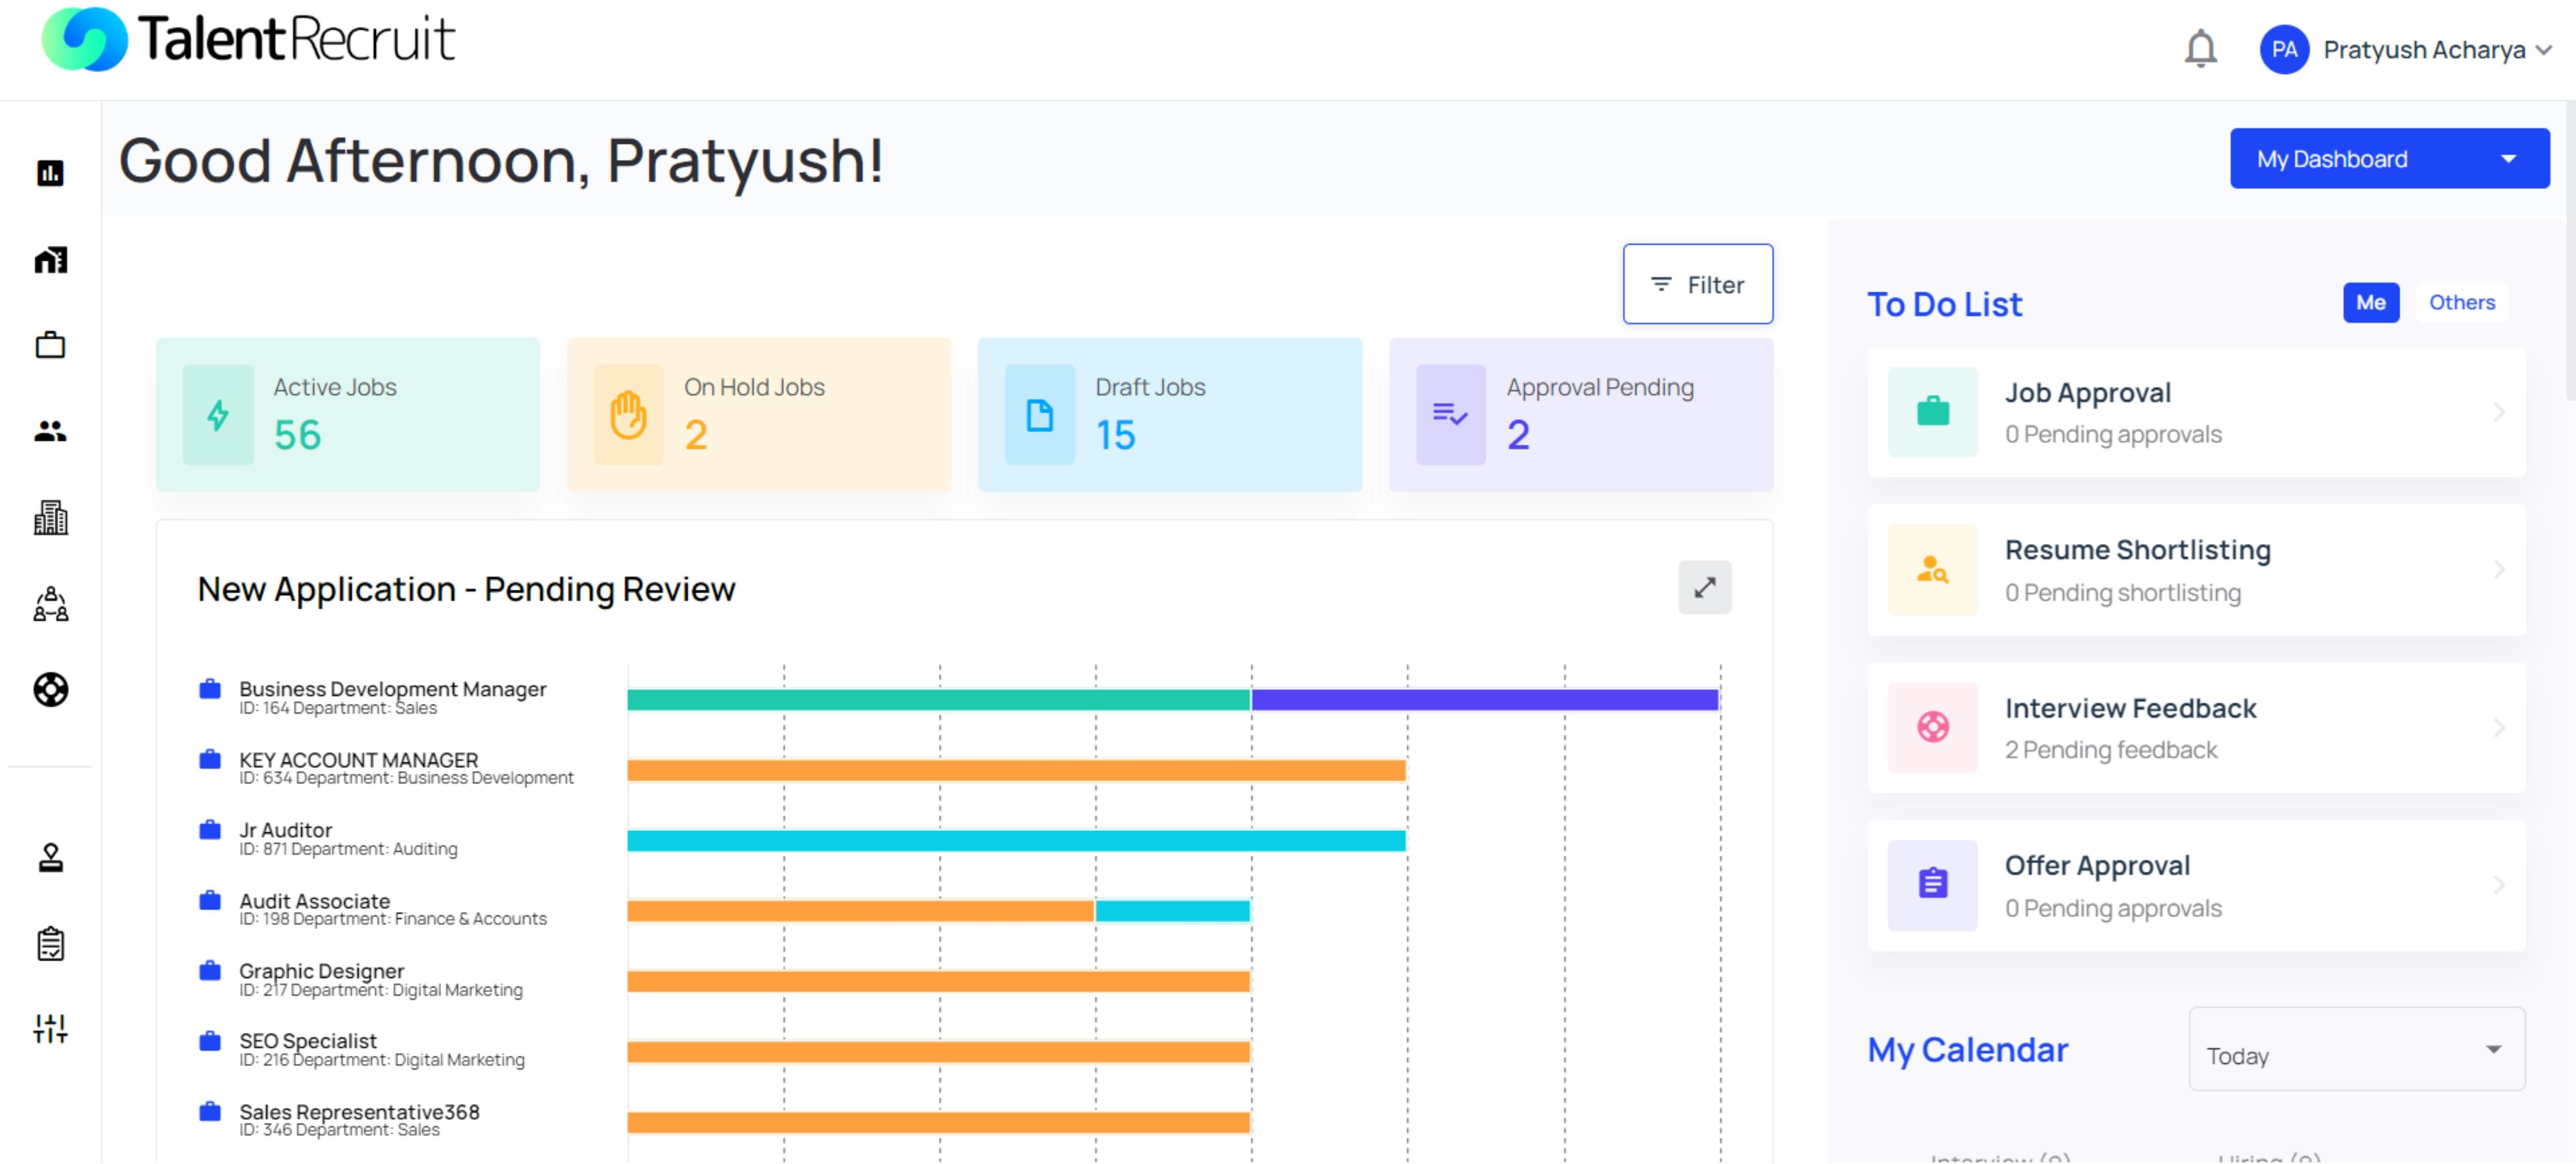Open the Interview Feedback item
Image resolution: width=2576 pixels, height=1164 pixels.
(2195, 727)
